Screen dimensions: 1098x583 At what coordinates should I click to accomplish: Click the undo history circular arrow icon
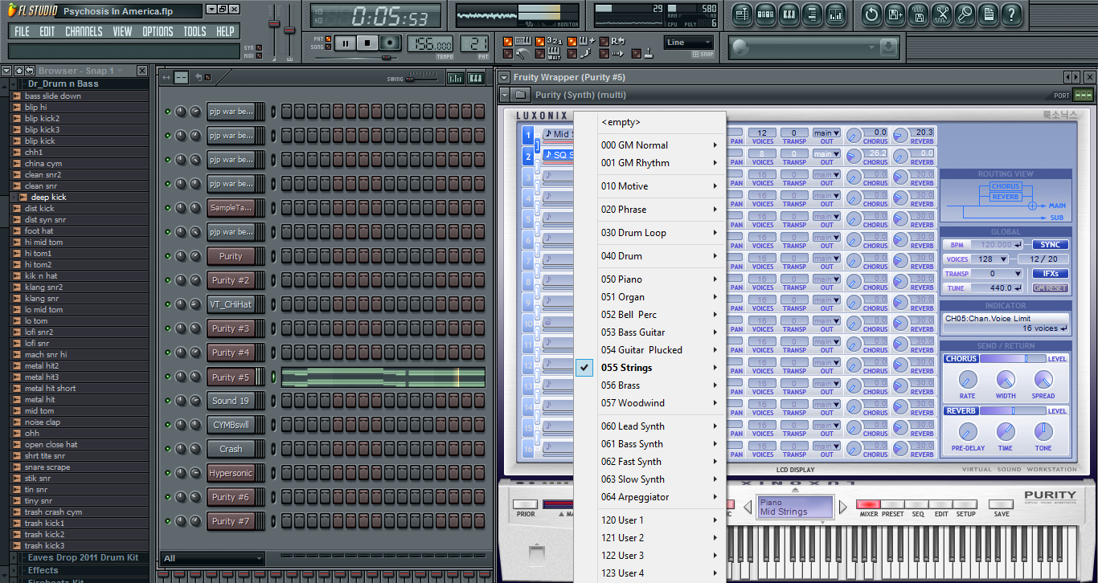click(871, 14)
